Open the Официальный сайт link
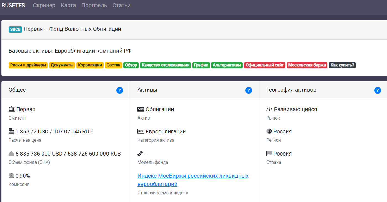 point(265,65)
